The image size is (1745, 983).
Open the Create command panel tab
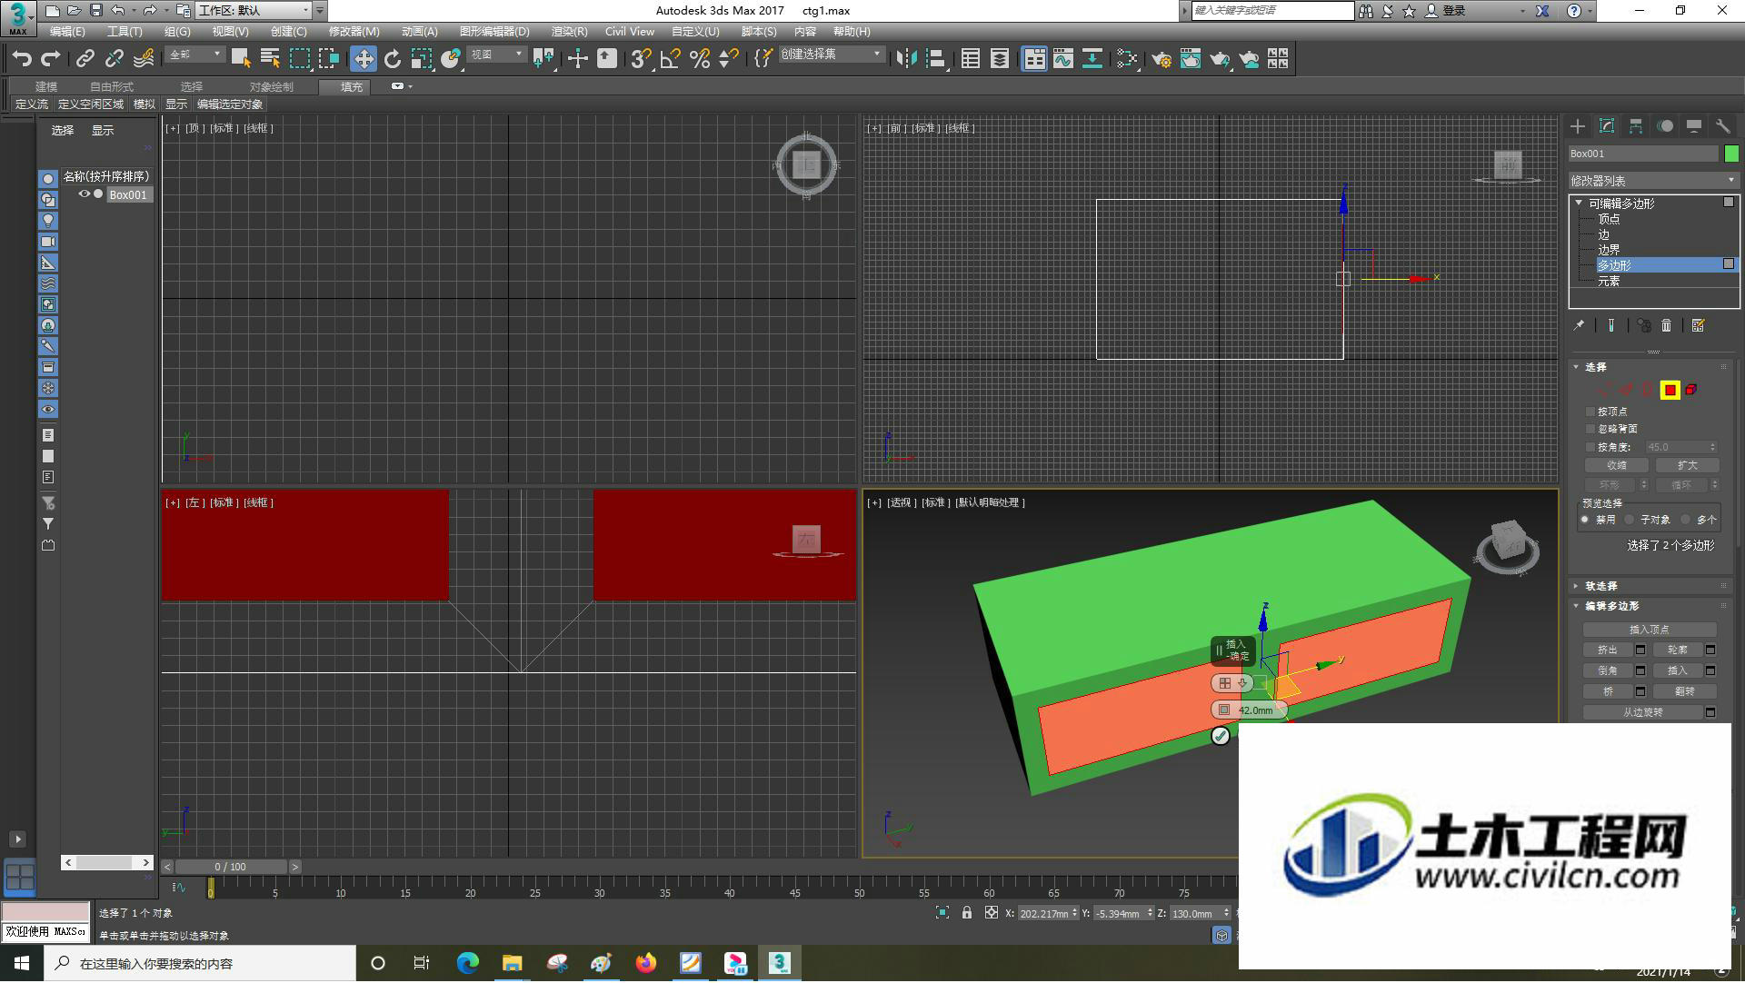tap(1578, 126)
